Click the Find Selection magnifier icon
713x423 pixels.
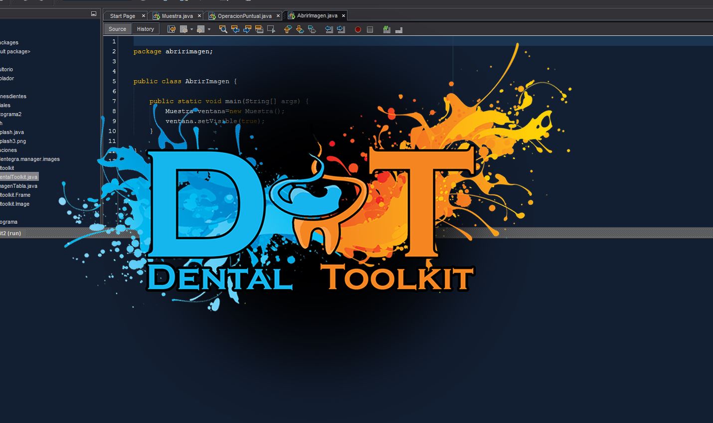tap(223, 29)
